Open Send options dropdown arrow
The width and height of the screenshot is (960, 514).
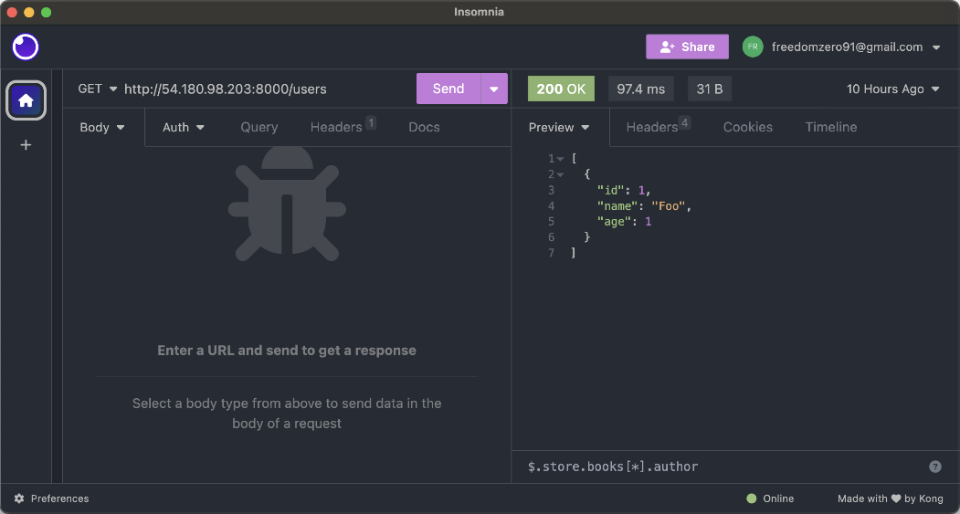pyautogui.click(x=494, y=89)
